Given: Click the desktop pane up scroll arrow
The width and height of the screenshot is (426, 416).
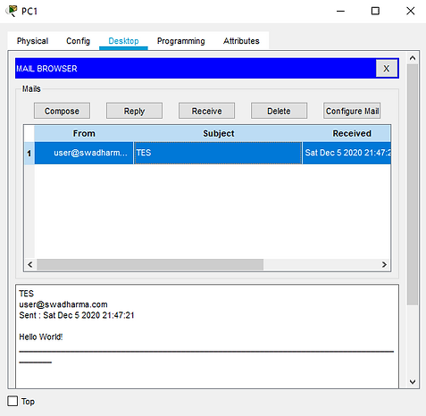Looking at the screenshot, I should pos(413,58).
